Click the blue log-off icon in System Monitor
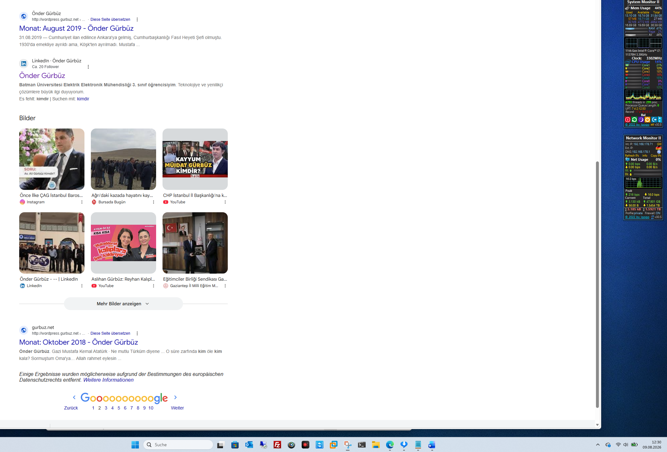This screenshot has height=452, width=667. click(x=654, y=120)
